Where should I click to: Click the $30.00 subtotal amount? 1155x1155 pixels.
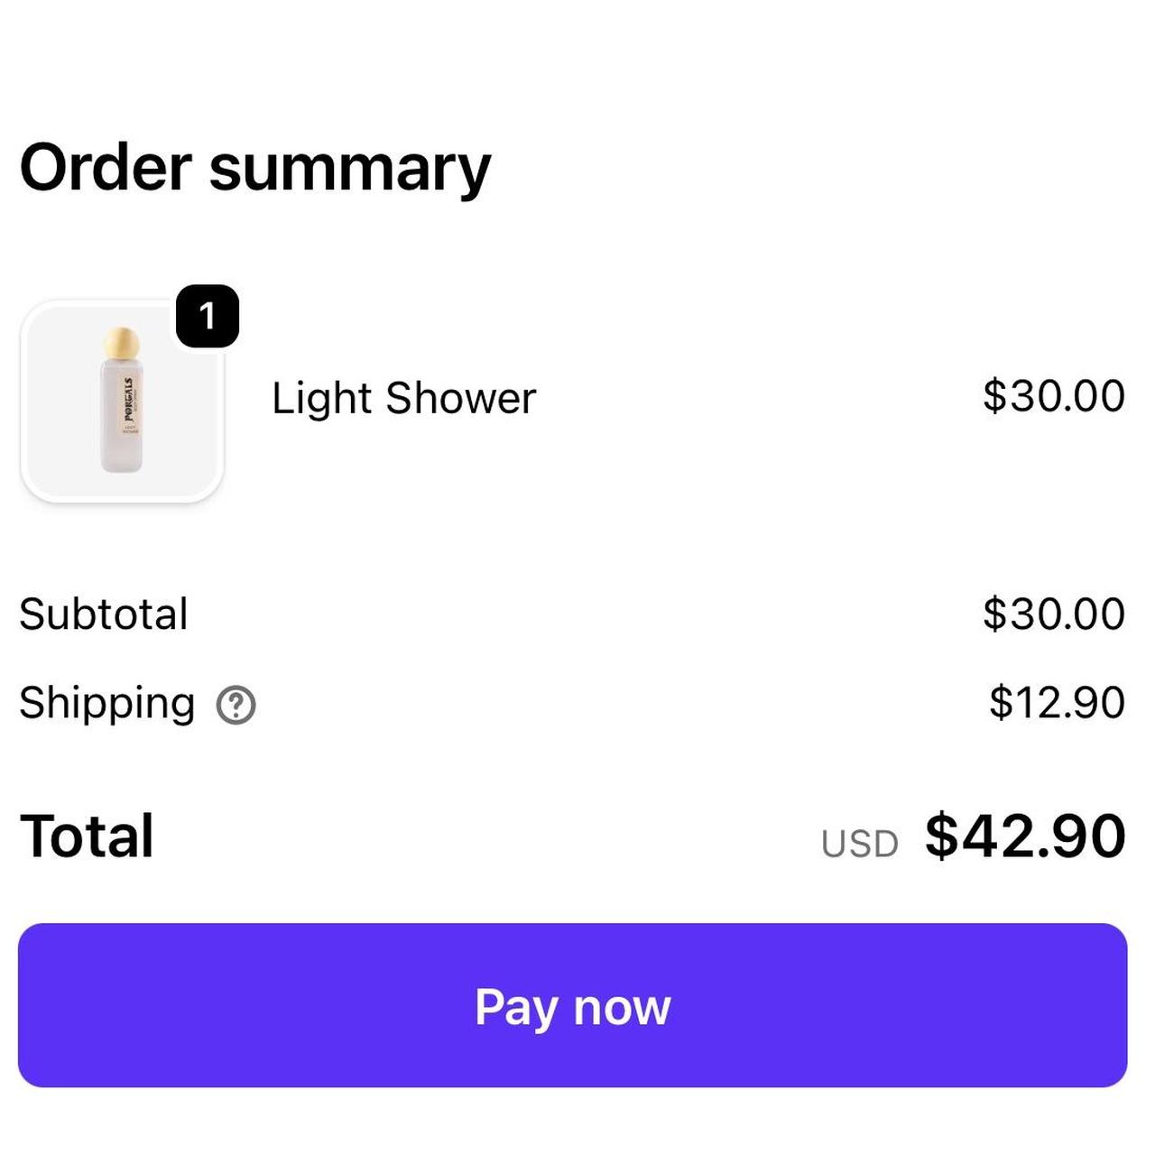(1054, 614)
